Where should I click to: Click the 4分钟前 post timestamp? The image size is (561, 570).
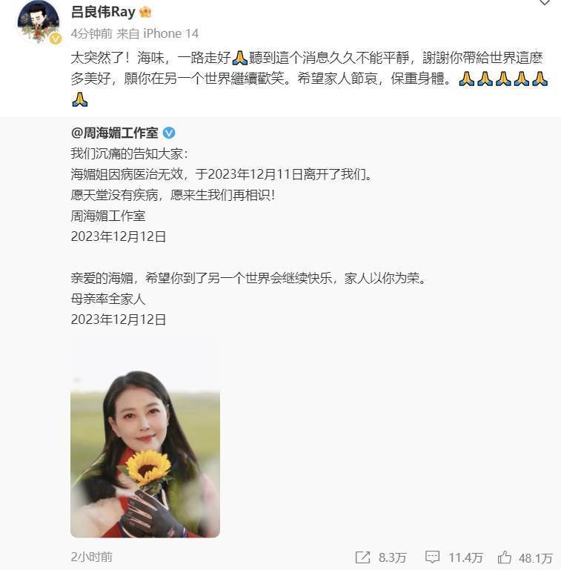[92, 34]
